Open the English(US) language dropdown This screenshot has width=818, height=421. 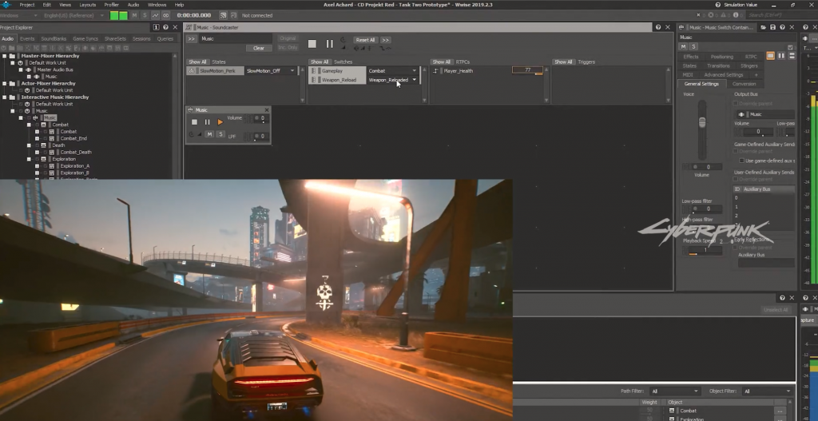(73, 16)
